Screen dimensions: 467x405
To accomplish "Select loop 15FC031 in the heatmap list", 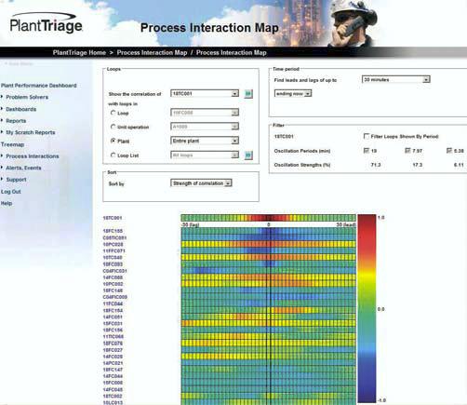I will pyautogui.click(x=113, y=323).
